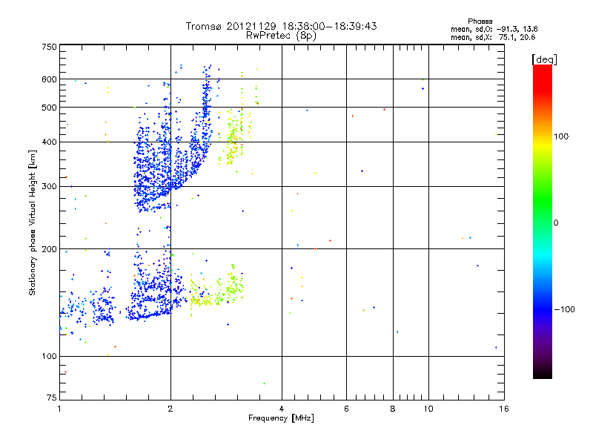Image resolution: width=593 pixels, height=445 pixels.
Task: Click the x-axis title 'Frequency [MHz]'
Action: click(x=281, y=418)
